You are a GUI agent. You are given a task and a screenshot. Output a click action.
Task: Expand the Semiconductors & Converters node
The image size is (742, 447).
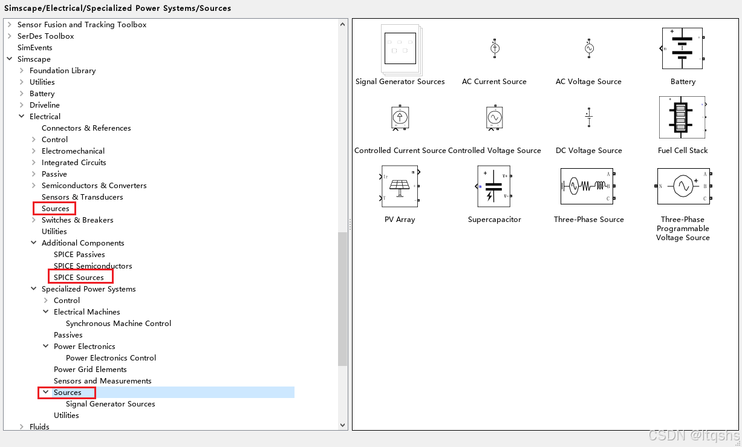(x=33, y=186)
